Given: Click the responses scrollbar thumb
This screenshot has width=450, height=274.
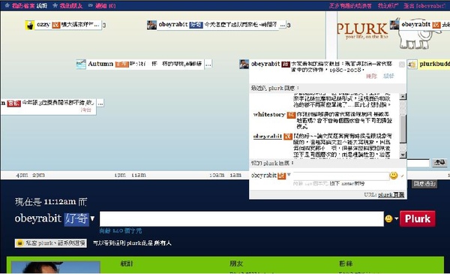Looking at the screenshot, I should (403, 129).
